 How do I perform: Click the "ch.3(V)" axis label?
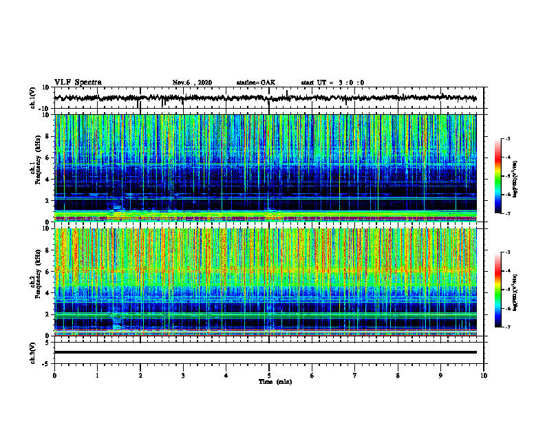point(32,353)
